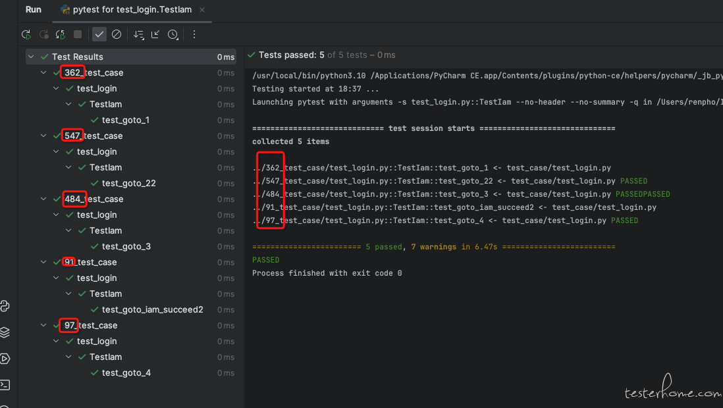Click the 97_test_case test_goto_4 console line
Viewport: 723px width, 408px height.
click(445, 220)
